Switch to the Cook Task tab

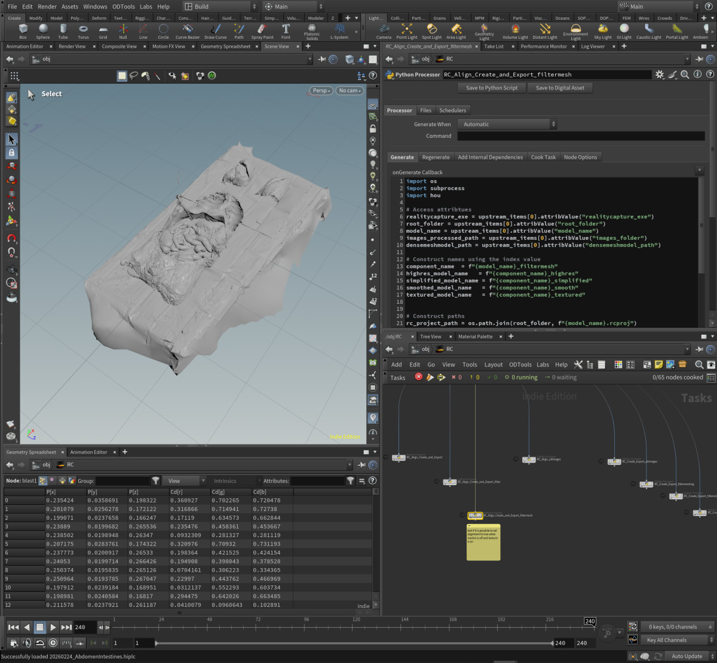point(543,157)
